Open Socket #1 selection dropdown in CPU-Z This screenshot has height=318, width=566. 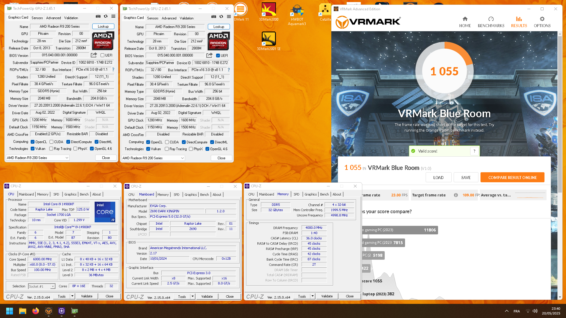click(x=42, y=286)
